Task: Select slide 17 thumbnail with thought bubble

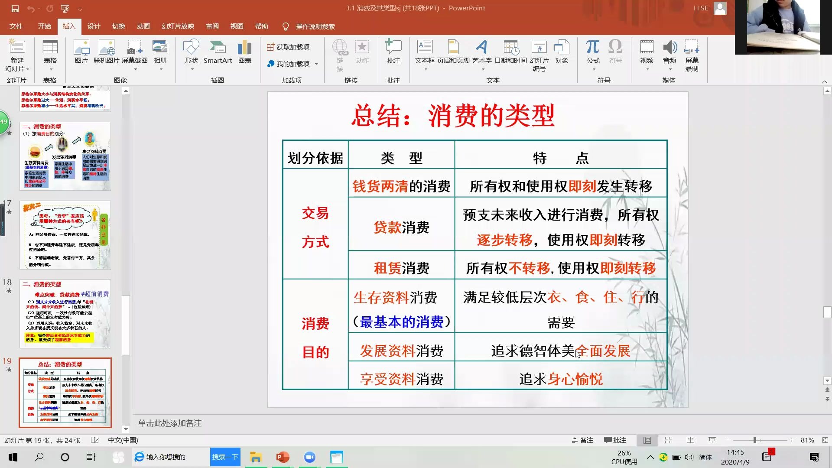Action: click(x=65, y=235)
